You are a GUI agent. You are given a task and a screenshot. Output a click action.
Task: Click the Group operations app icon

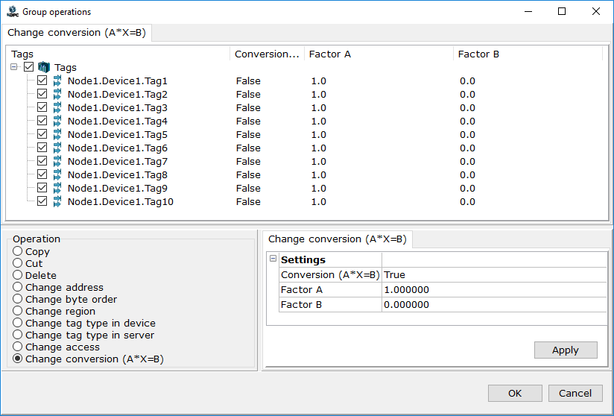[x=13, y=12]
